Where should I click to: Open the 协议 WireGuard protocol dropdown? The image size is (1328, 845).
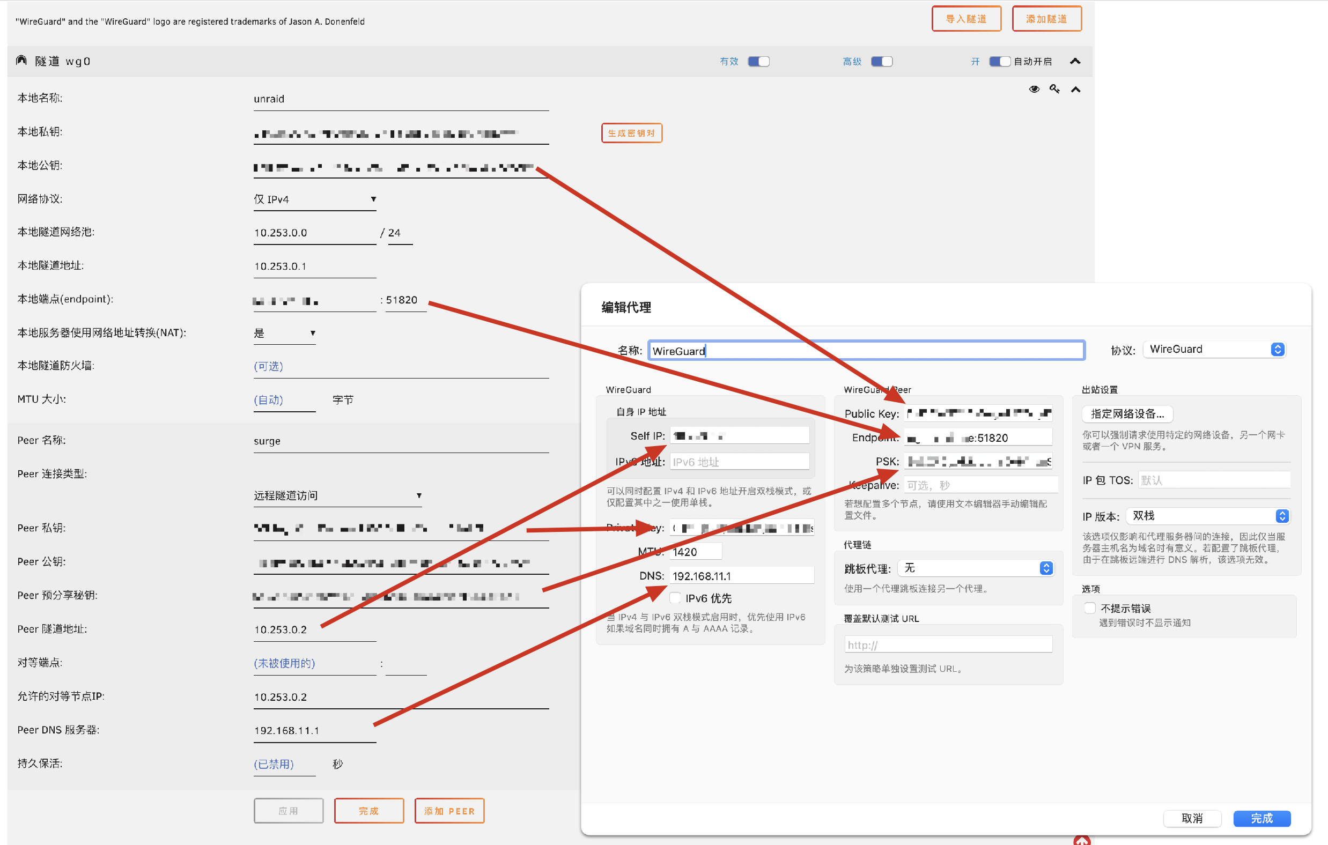[x=1215, y=349]
